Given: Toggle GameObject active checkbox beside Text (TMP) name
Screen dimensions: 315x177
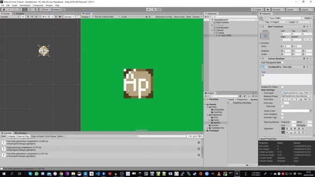Looking at the screenshot, I should [x=267, y=18].
